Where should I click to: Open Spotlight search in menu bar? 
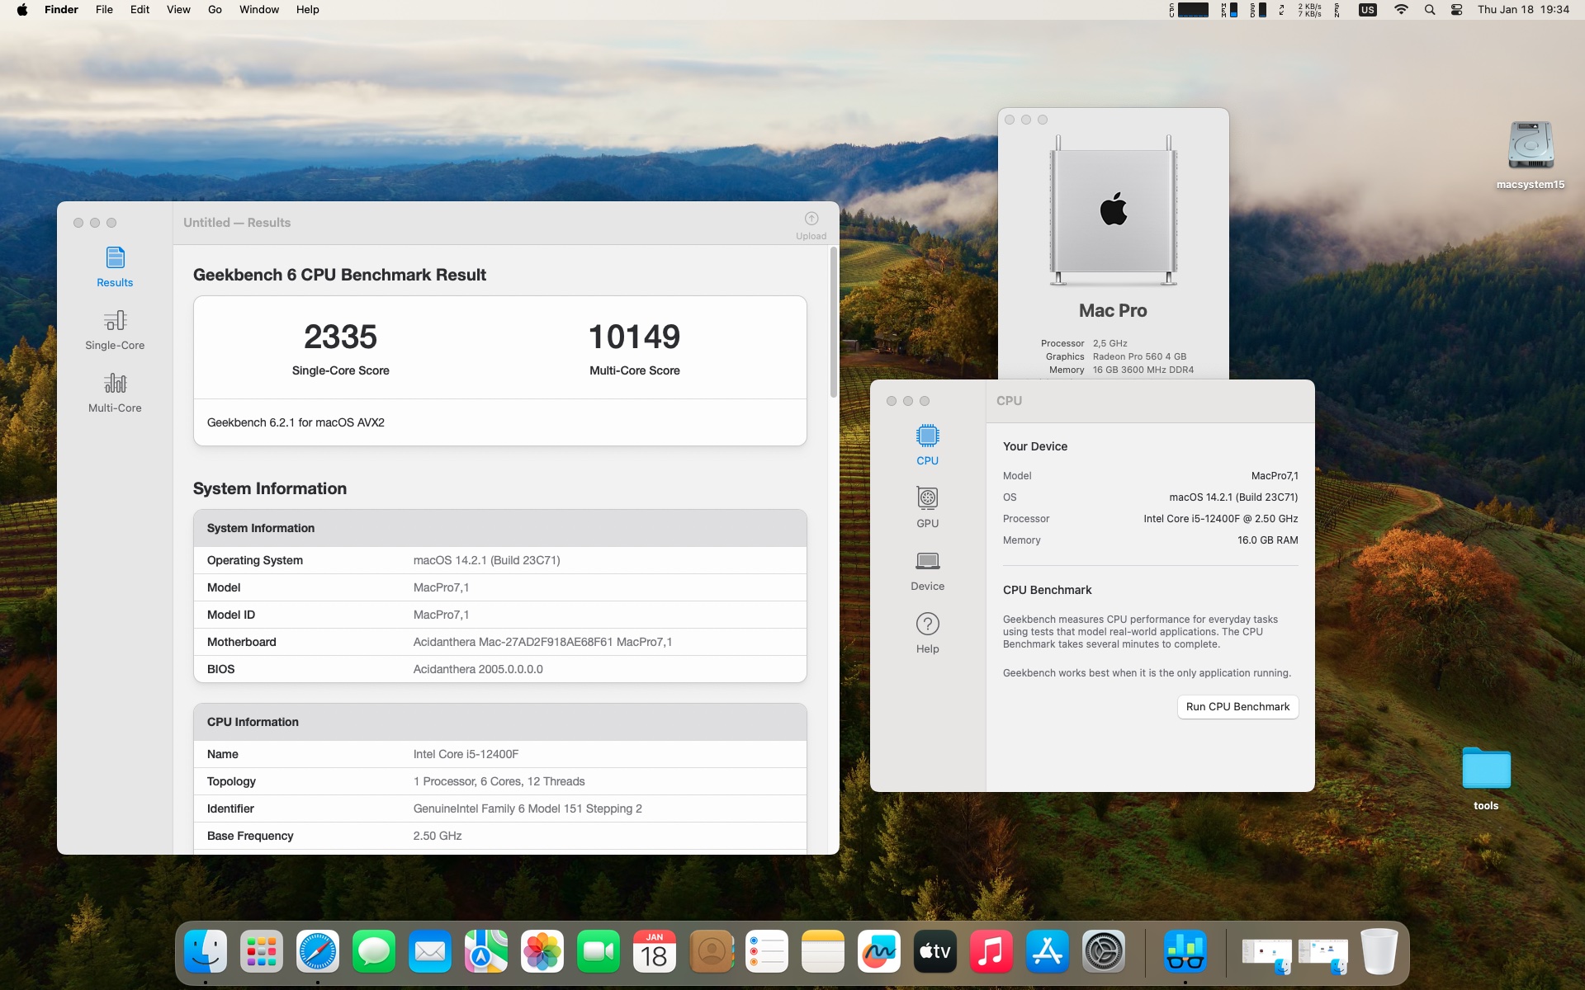pyautogui.click(x=1429, y=10)
